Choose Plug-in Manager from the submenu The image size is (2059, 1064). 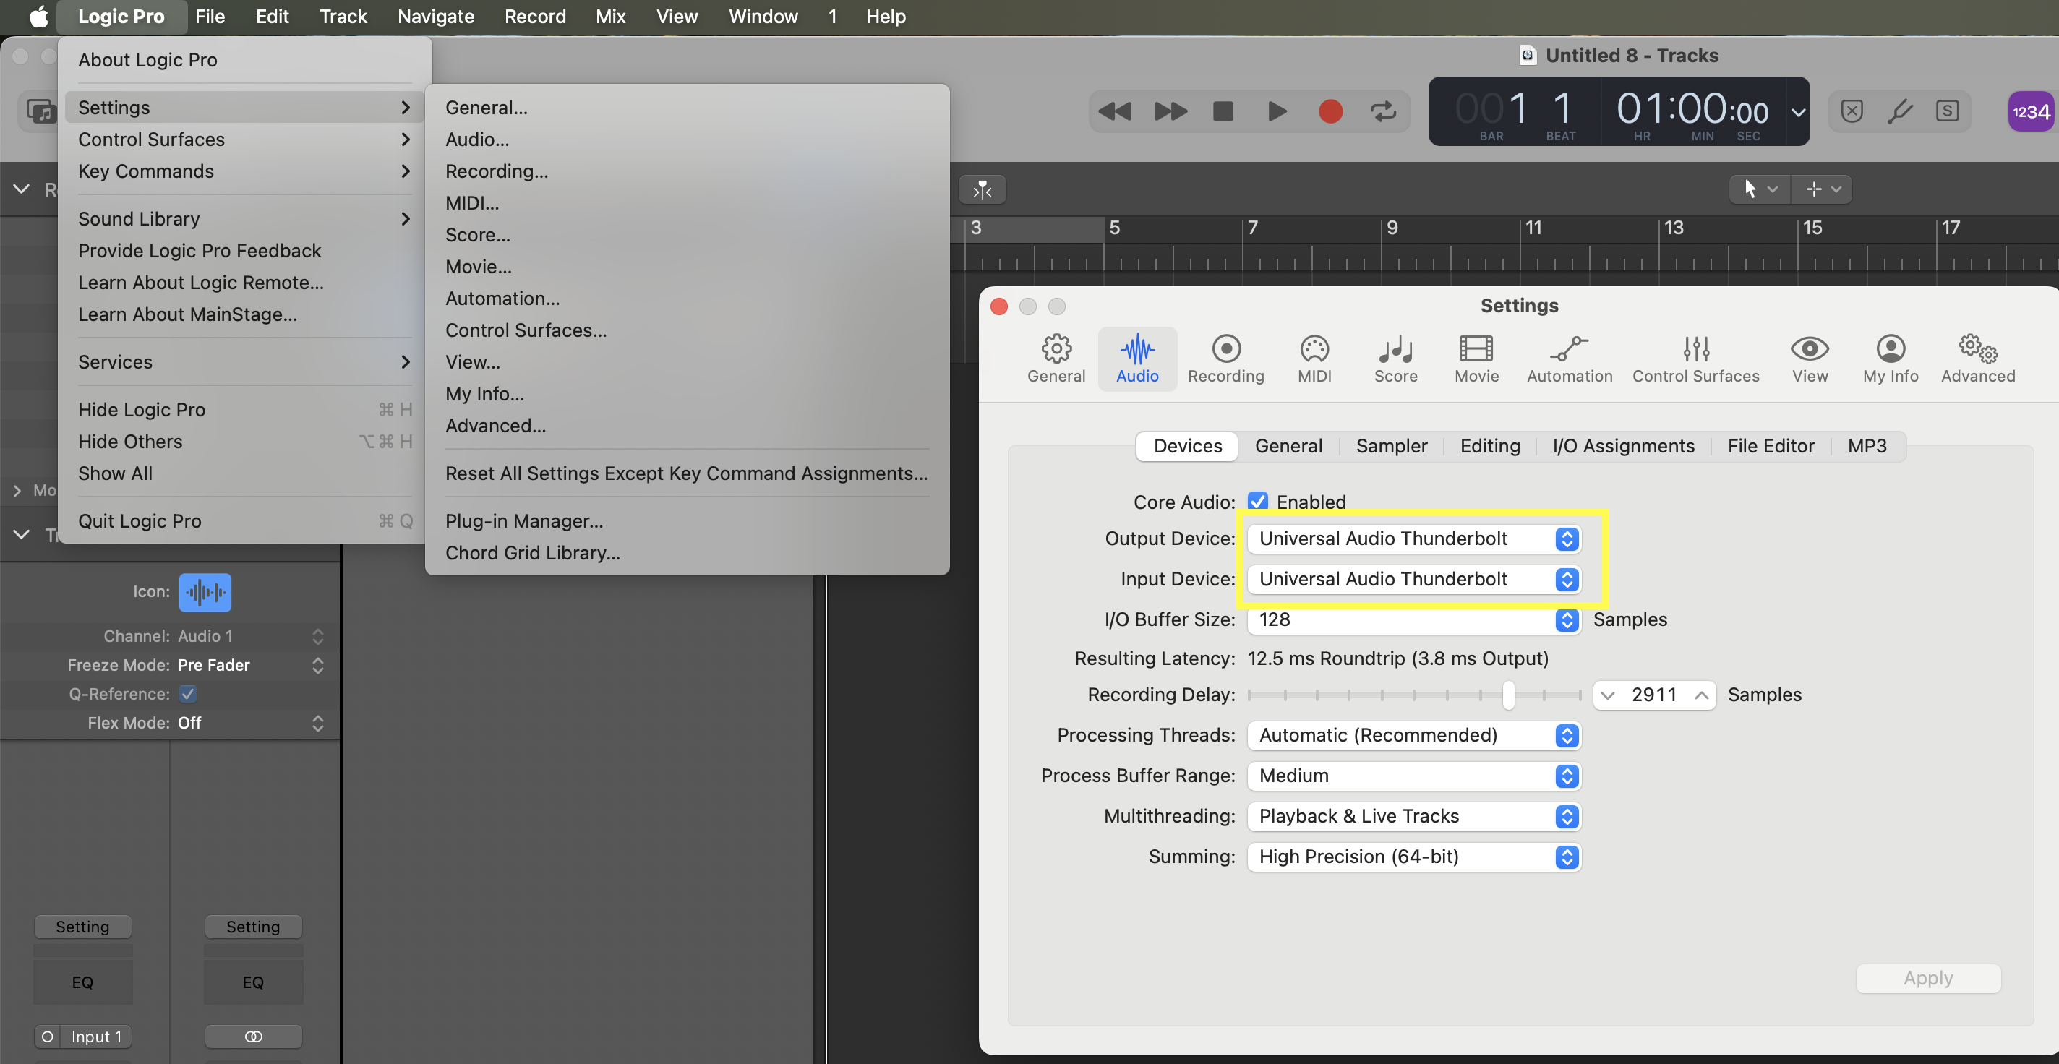523,521
